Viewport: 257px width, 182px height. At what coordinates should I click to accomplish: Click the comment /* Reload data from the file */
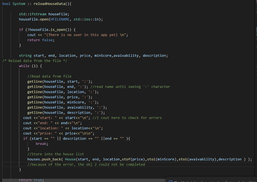34,60
